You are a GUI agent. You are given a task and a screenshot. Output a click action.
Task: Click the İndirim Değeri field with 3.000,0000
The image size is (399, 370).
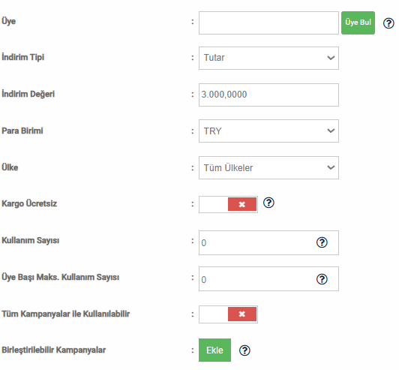point(268,95)
